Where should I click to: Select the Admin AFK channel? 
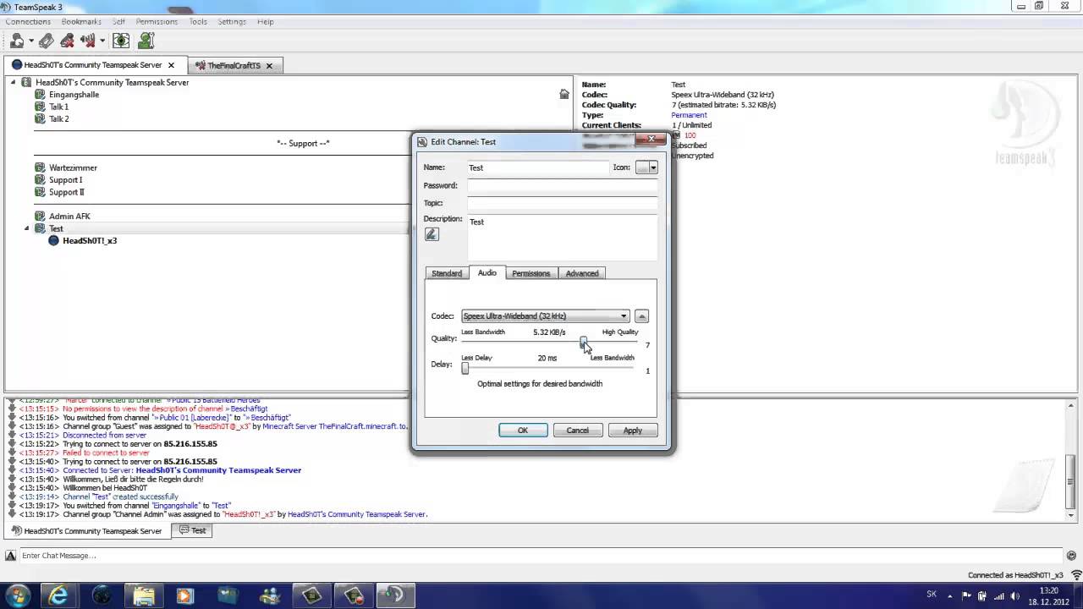[69, 217]
